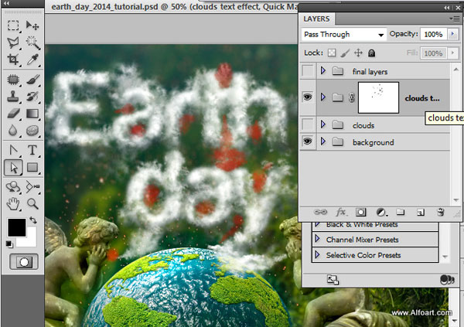Screen dimensions: 464x327
Task: Select the History Brush tool
Action: click(x=32, y=97)
